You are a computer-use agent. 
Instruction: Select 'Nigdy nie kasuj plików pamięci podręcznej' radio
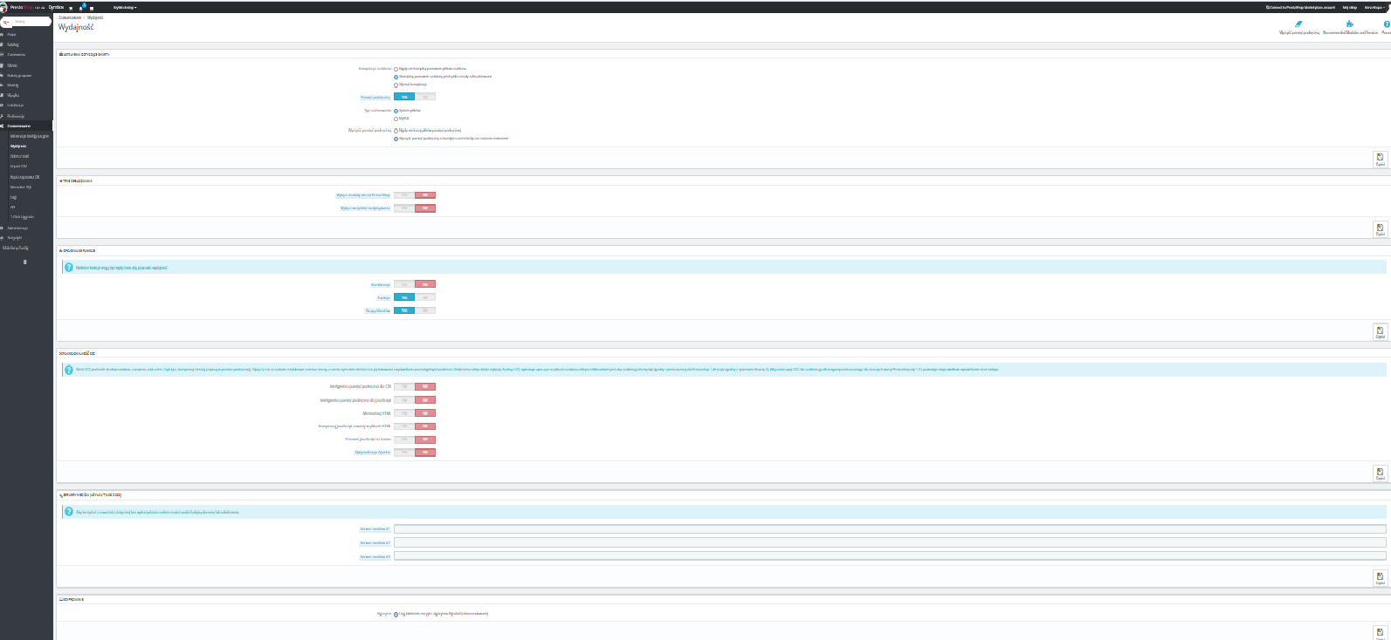[396, 131]
